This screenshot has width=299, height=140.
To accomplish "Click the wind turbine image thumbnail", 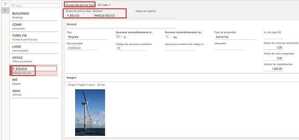I will [x=90, y=113].
